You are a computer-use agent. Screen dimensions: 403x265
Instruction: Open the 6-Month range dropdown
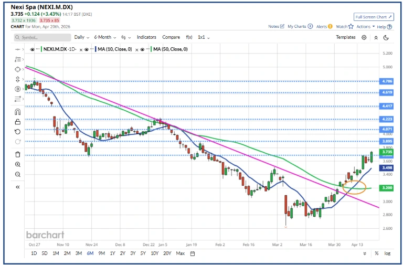click(x=105, y=37)
